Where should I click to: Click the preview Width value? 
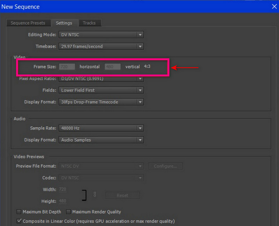(x=62, y=189)
